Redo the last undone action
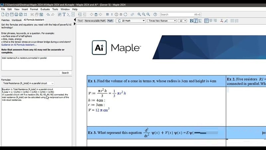The image size is (266, 150). click(53, 14)
